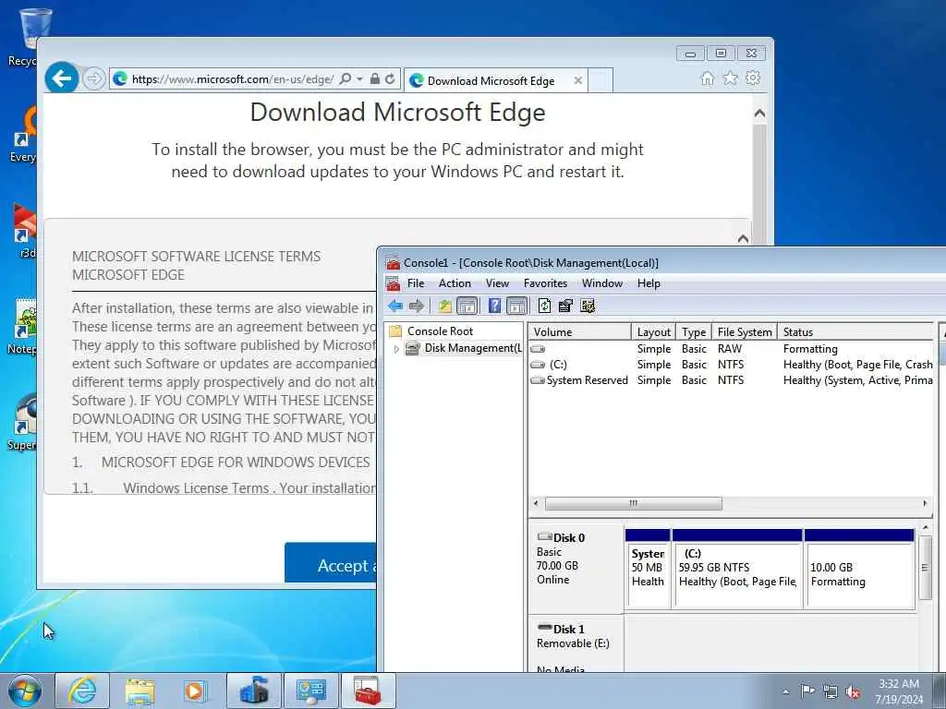The width and height of the screenshot is (946, 709).
Task: Open Action Center flag in tray
Action: [x=807, y=691]
